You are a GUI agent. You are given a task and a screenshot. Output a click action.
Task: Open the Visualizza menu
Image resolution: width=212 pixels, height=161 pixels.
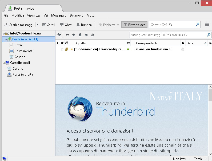pos(34,15)
